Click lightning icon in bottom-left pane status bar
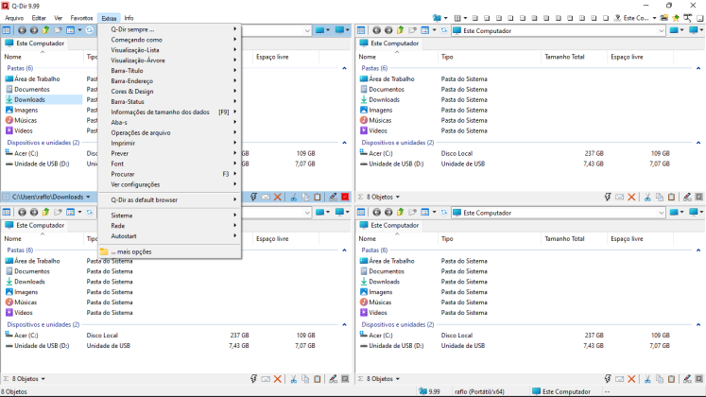Viewport: 706px width, 397px height. [253, 379]
